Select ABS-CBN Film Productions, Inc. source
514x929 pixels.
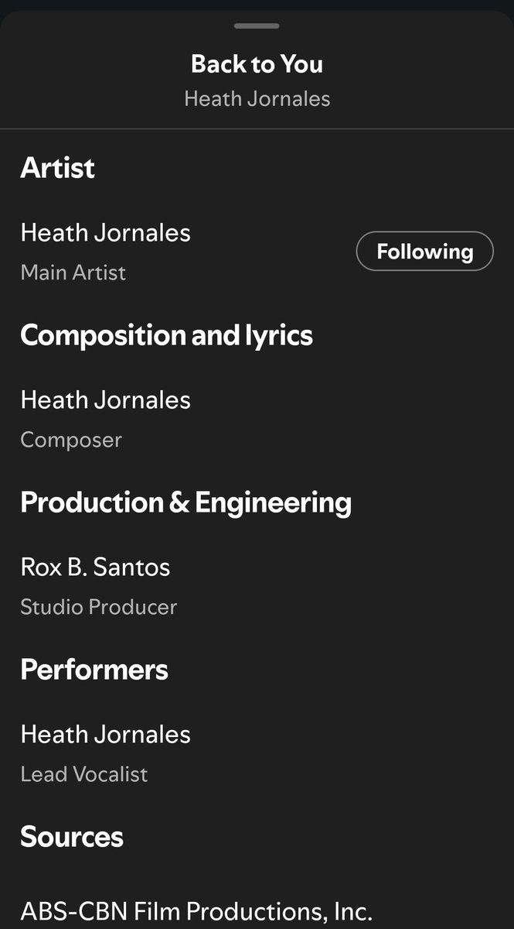(196, 910)
